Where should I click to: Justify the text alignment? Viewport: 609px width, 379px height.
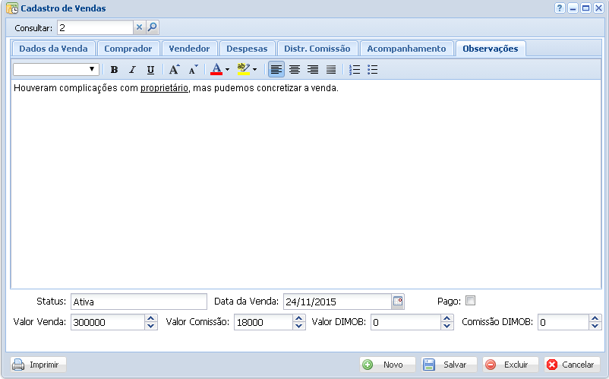pyautogui.click(x=331, y=69)
